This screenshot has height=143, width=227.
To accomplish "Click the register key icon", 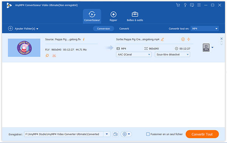I will click(185, 5).
